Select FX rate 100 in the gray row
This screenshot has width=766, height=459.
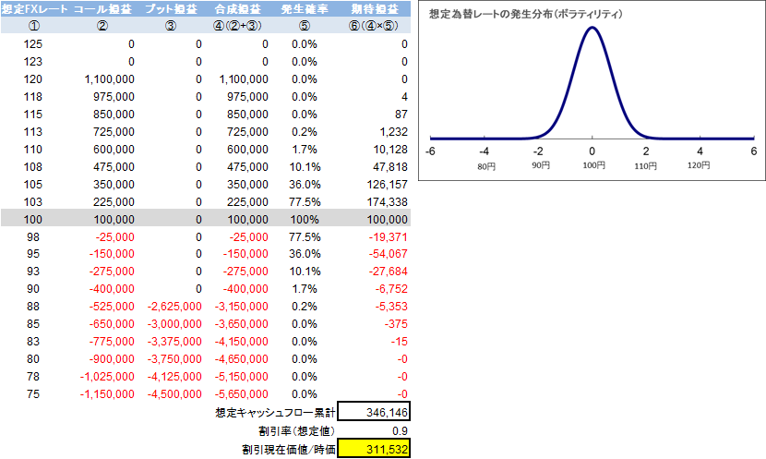point(32,219)
